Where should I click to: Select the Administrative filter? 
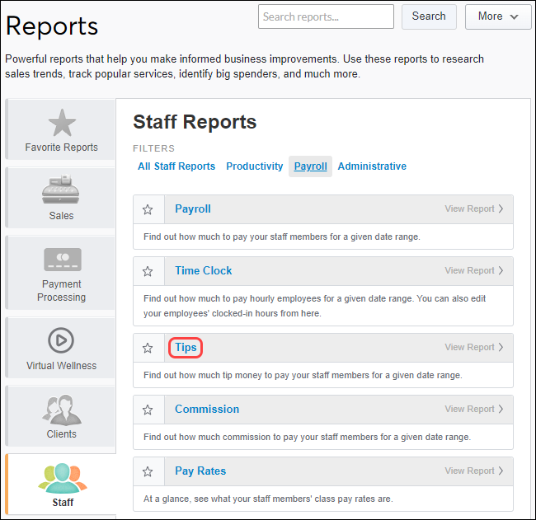(x=372, y=166)
